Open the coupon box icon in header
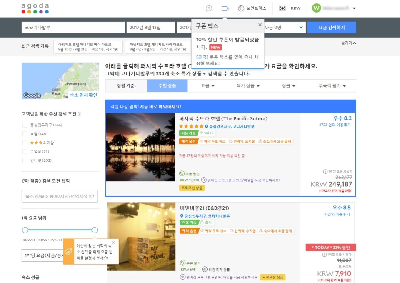The image size is (400, 283). [x=225, y=8]
